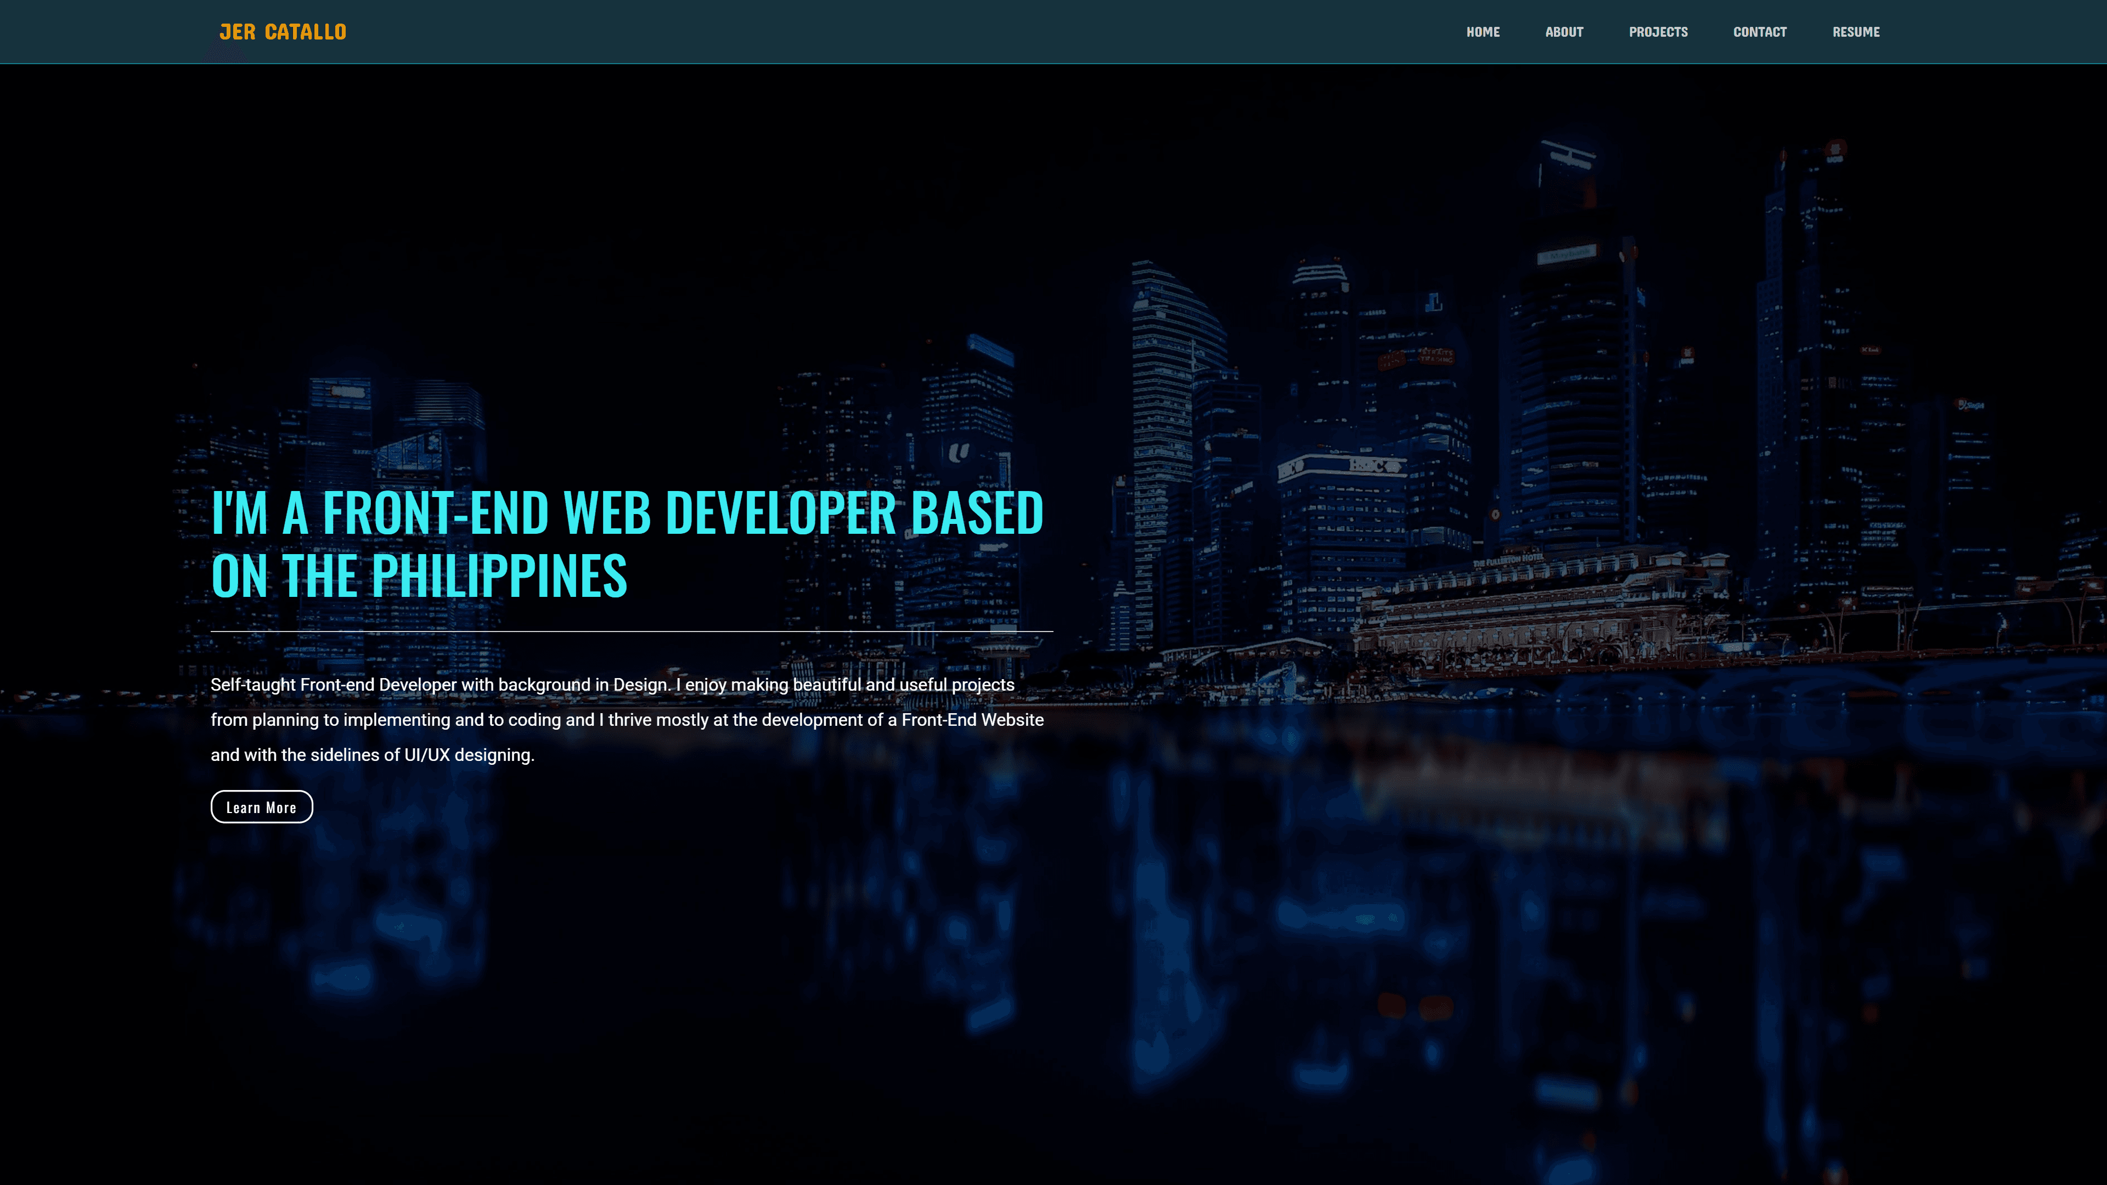Click the front-end web developer headline
Image resolution: width=2107 pixels, height=1185 pixels.
(x=627, y=543)
